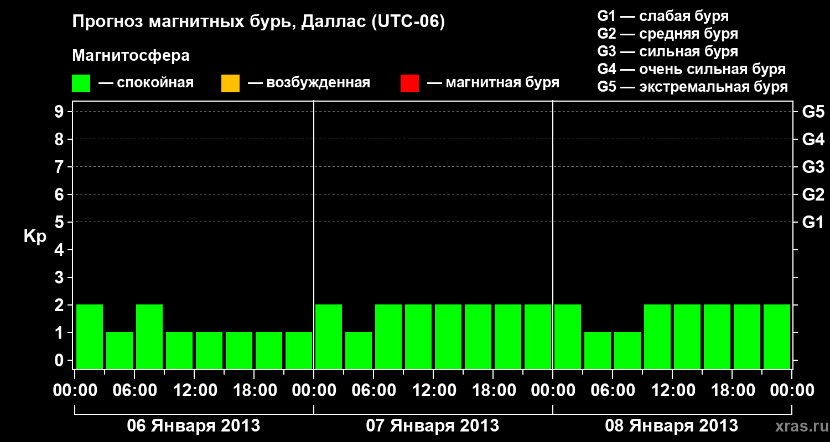The width and height of the screenshot is (830, 442).
Task: Click the last Kp bar of 08 Января
Action: pyautogui.click(x=777, y=336)
